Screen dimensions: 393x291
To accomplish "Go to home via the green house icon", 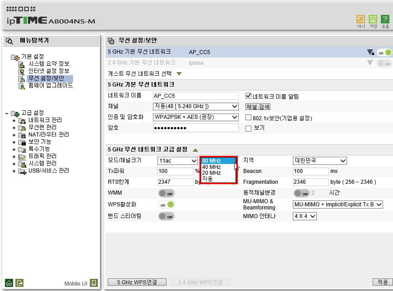I will click(x=9, y=283).
